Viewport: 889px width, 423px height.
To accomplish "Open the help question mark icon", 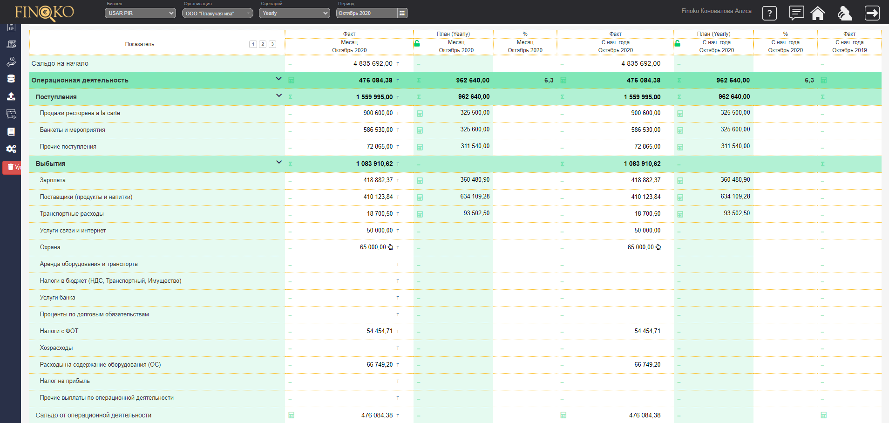I will [769, 13].
